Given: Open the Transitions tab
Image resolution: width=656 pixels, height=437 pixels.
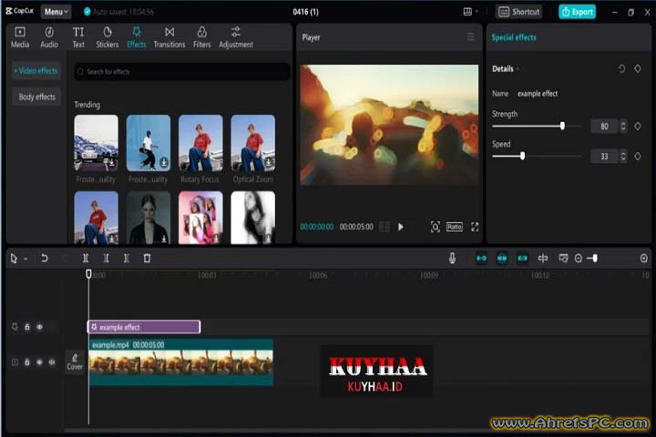Looking at the screenshot, I should click(169, 37).
